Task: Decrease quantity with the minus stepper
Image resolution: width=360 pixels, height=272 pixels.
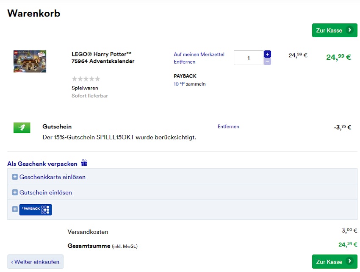Action: 267,62
